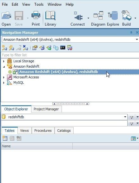Launch the Explore database tool

click(x=113, y=15)
